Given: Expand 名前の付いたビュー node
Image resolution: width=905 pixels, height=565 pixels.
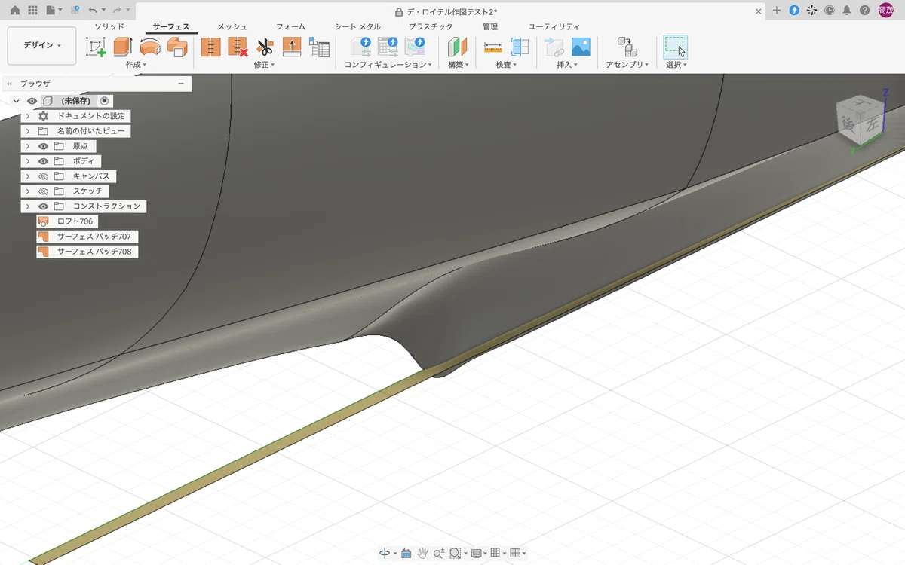Looking at the screenshot, I should 28,131.
